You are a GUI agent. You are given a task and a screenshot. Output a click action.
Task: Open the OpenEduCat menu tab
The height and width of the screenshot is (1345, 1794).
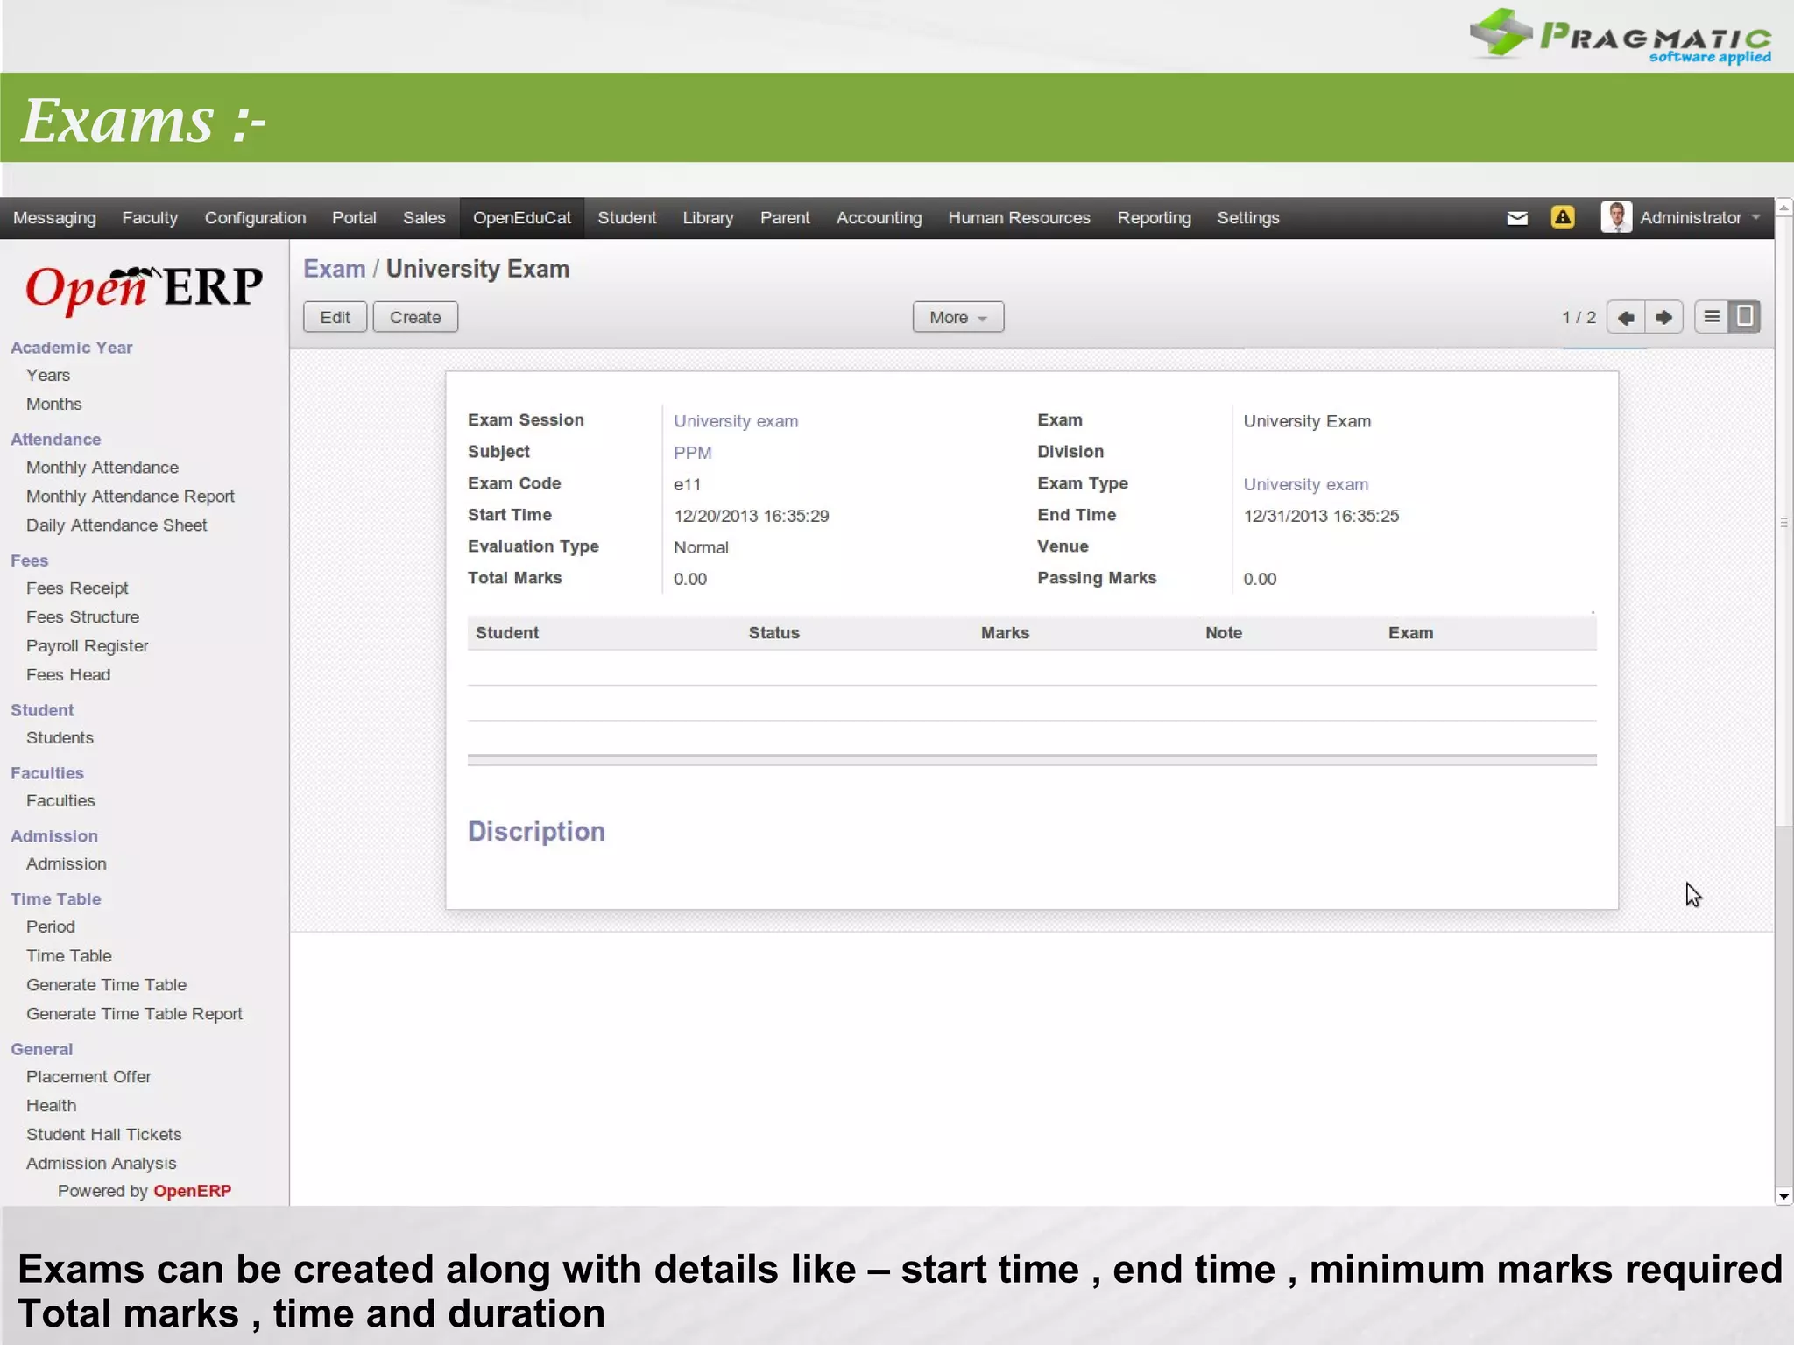[x=521, y=218]
